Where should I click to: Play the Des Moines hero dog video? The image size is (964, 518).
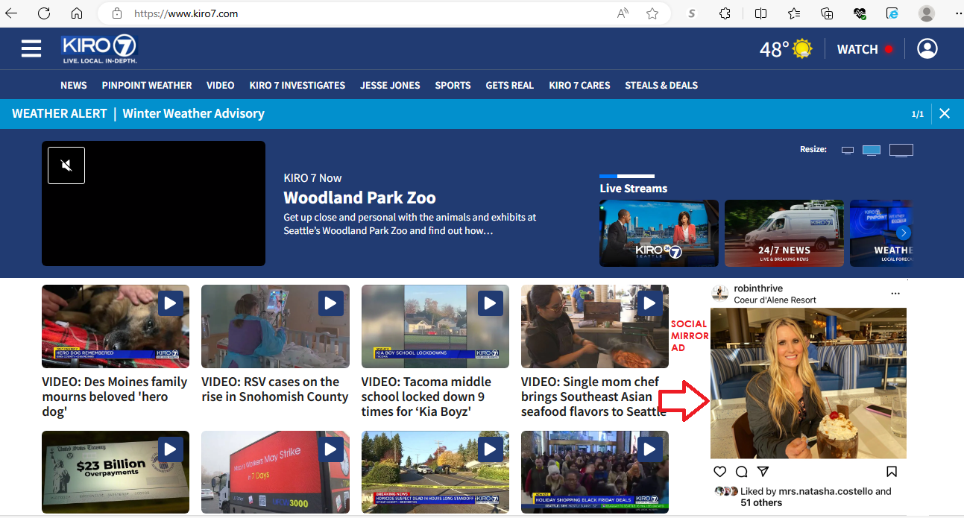(170, 303)
